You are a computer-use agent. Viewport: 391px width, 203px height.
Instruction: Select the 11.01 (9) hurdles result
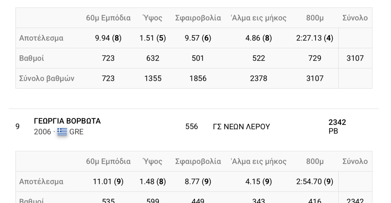tap(108, 182)
